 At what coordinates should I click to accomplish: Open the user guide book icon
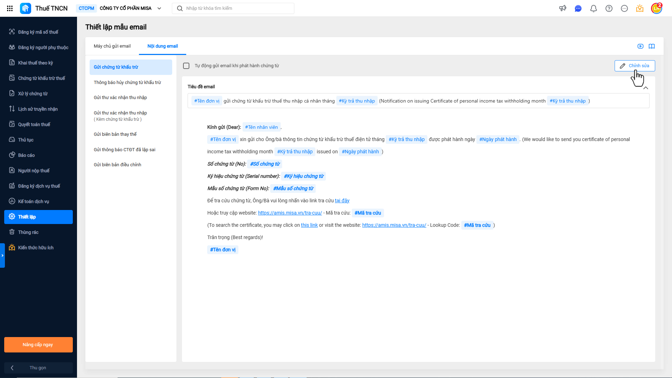click(x=652, y=46)
